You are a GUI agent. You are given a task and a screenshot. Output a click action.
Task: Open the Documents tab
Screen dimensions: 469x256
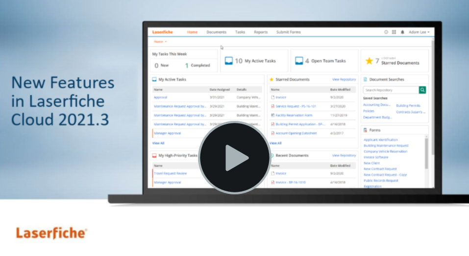coord(216,32)
